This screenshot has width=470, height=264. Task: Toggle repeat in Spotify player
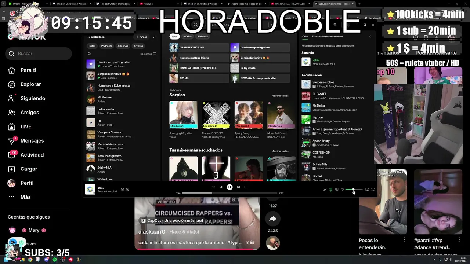[246, 187]
